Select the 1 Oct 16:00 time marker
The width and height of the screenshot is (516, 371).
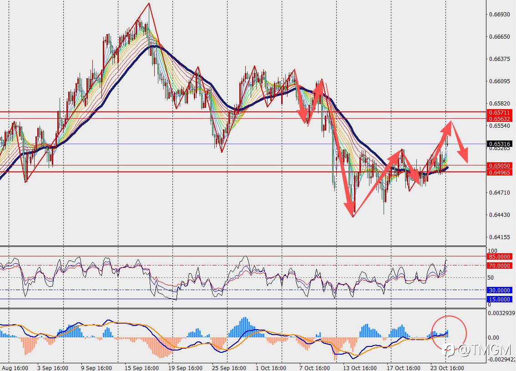click(x=271, y=368)
